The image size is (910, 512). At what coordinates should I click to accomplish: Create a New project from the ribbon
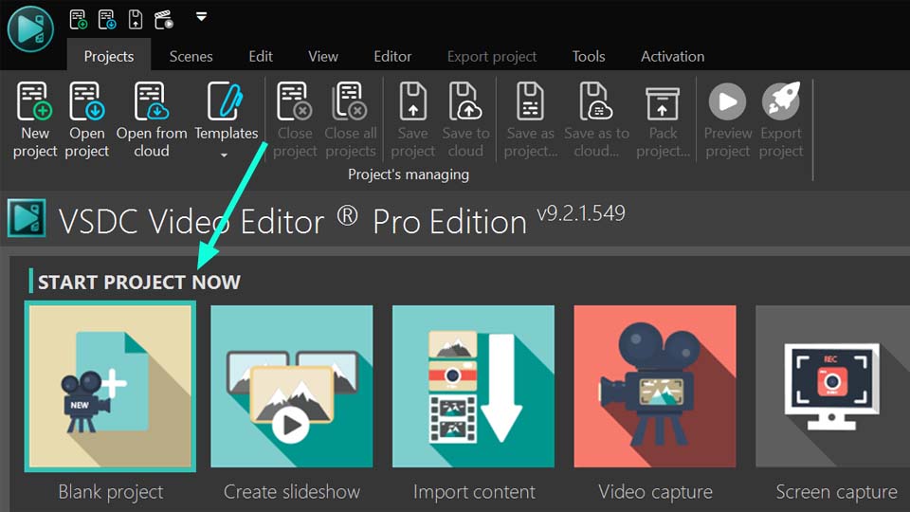point(35,119)
